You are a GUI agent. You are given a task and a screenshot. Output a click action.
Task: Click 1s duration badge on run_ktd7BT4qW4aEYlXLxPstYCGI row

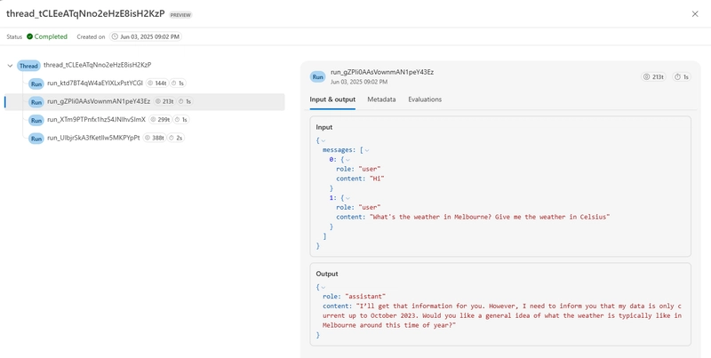(x=179, y=84)
